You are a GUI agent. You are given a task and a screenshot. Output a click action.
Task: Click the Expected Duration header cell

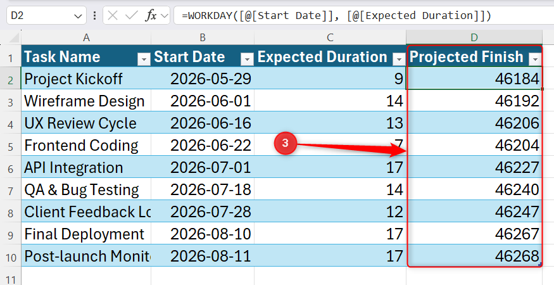330,56
